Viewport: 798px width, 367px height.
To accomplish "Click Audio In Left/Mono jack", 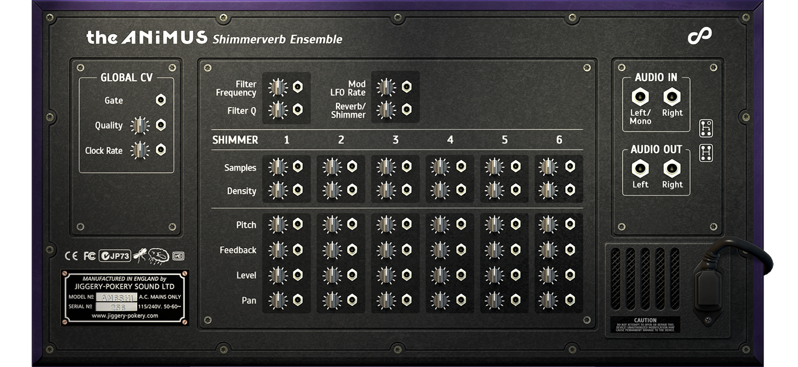I will tap(640, 97).
